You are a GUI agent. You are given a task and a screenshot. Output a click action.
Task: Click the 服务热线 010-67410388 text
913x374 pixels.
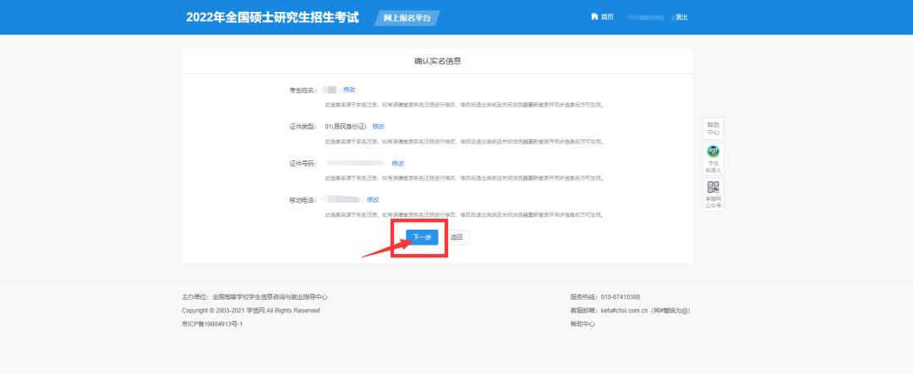(605, 296)
